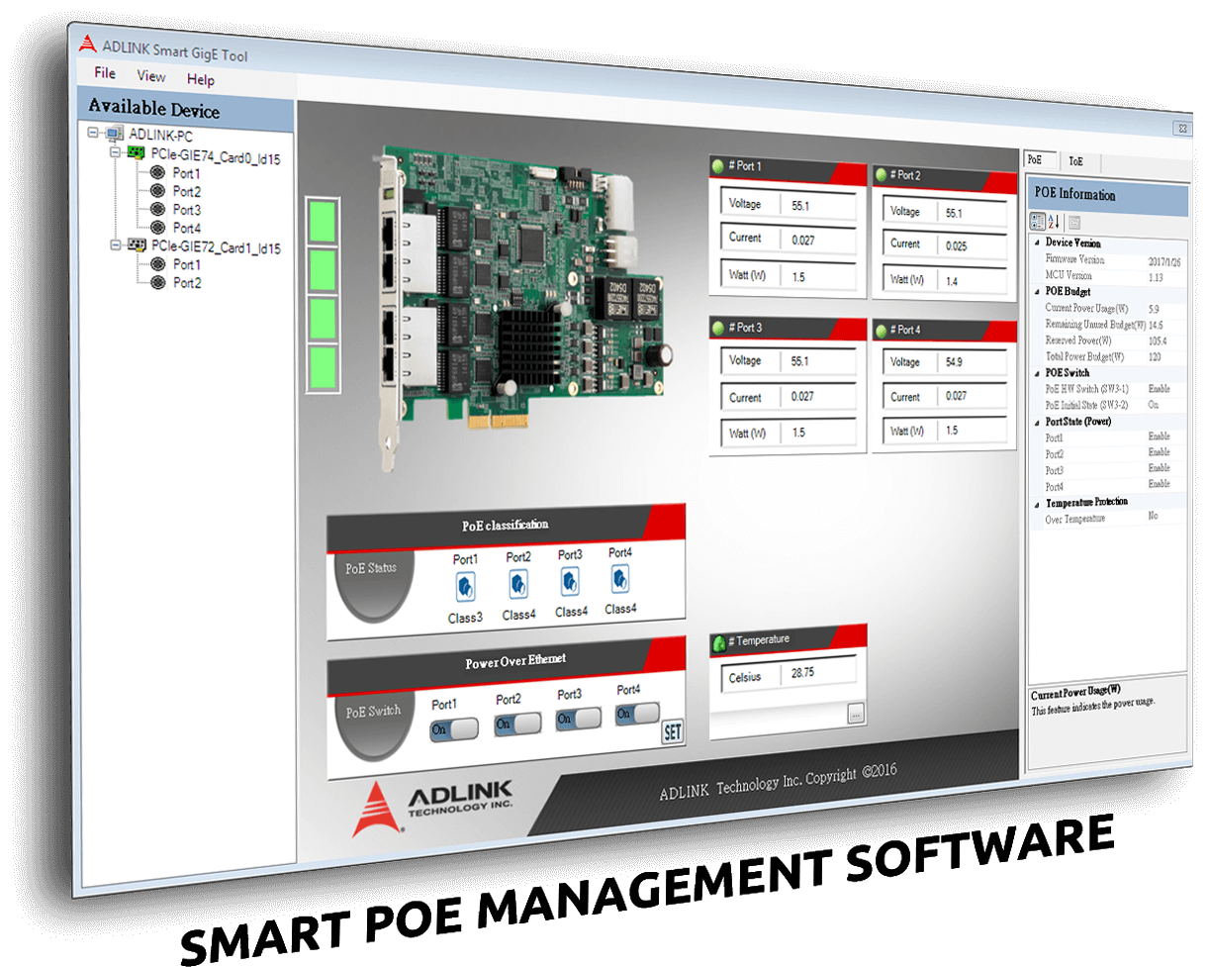Click the ellipsis button in Temperature panel
Screen dimensions: 1210x967
856,713
